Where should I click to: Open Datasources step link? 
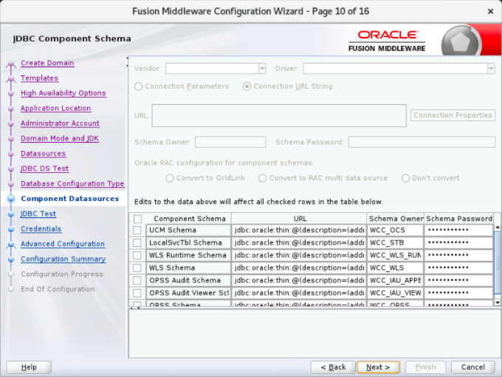point(44,154)
